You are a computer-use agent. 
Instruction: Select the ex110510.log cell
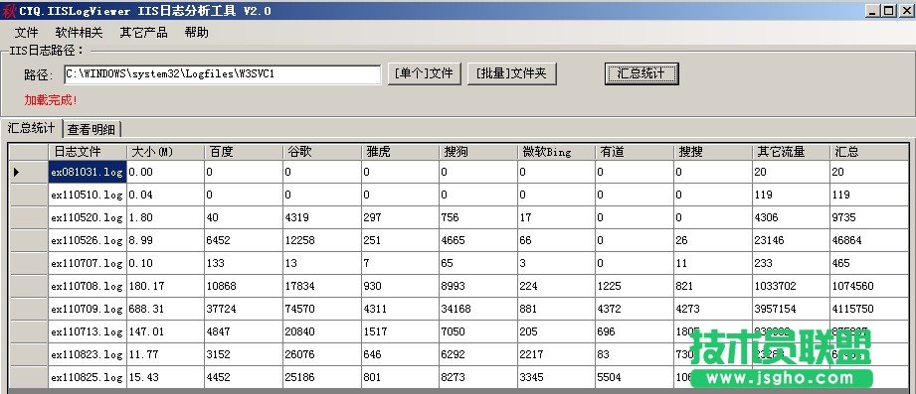tap(88, 195)
